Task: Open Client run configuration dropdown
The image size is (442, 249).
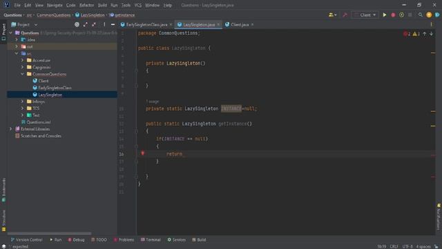Action: point(365,15)
